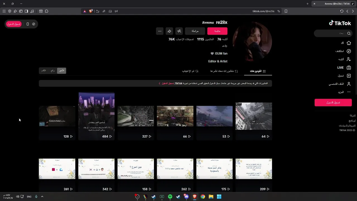The image size is (357, 201).
Task: Open the browser hamburger menu
Action: click(x=4, y=11)
